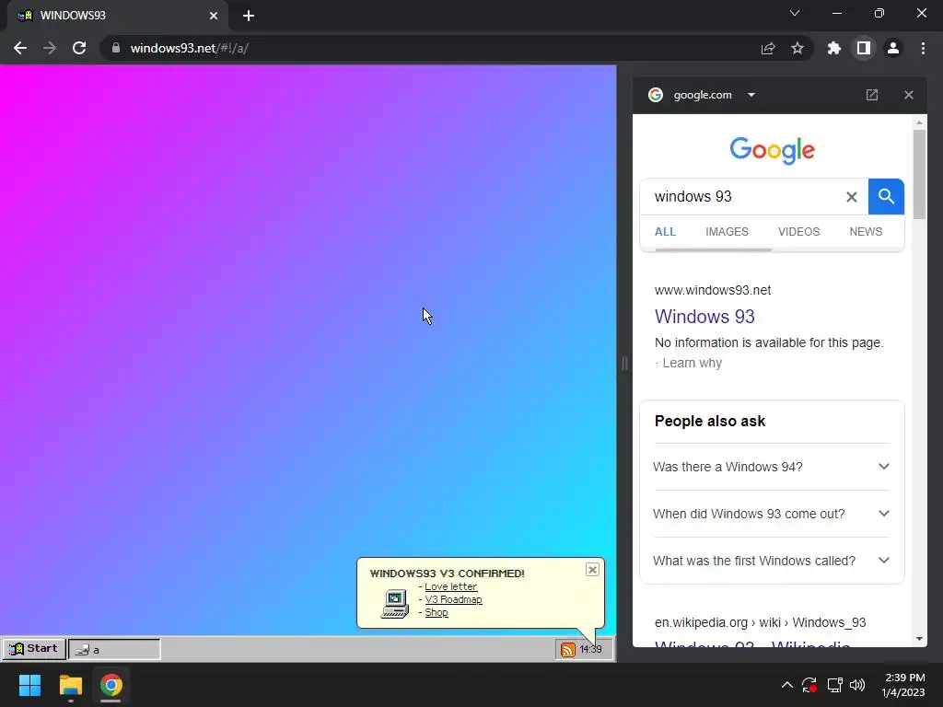Viewport: 943px width, 707px height.
Task: Click the blue search magnifier button
Action: coord(886,197)
